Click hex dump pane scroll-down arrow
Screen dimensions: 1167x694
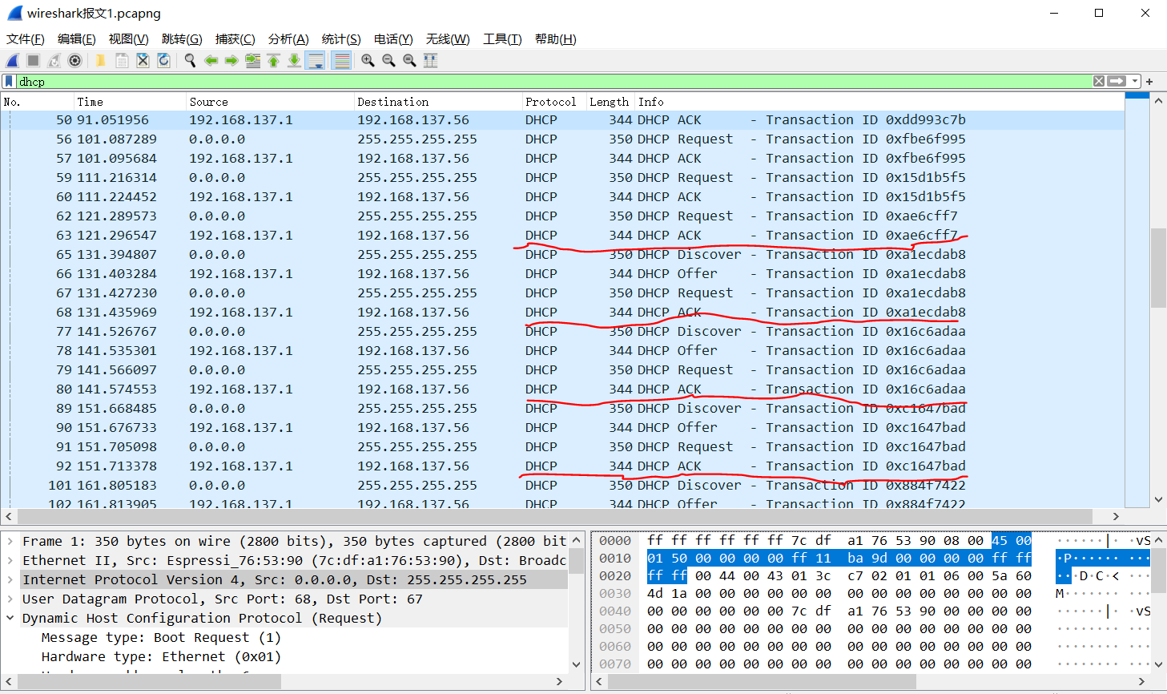click(x=1158, y=664)
